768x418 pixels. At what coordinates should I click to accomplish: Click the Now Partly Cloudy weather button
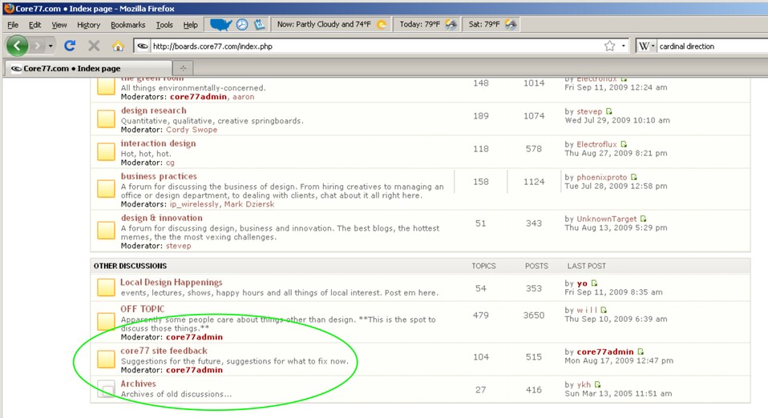coord(332,24)
